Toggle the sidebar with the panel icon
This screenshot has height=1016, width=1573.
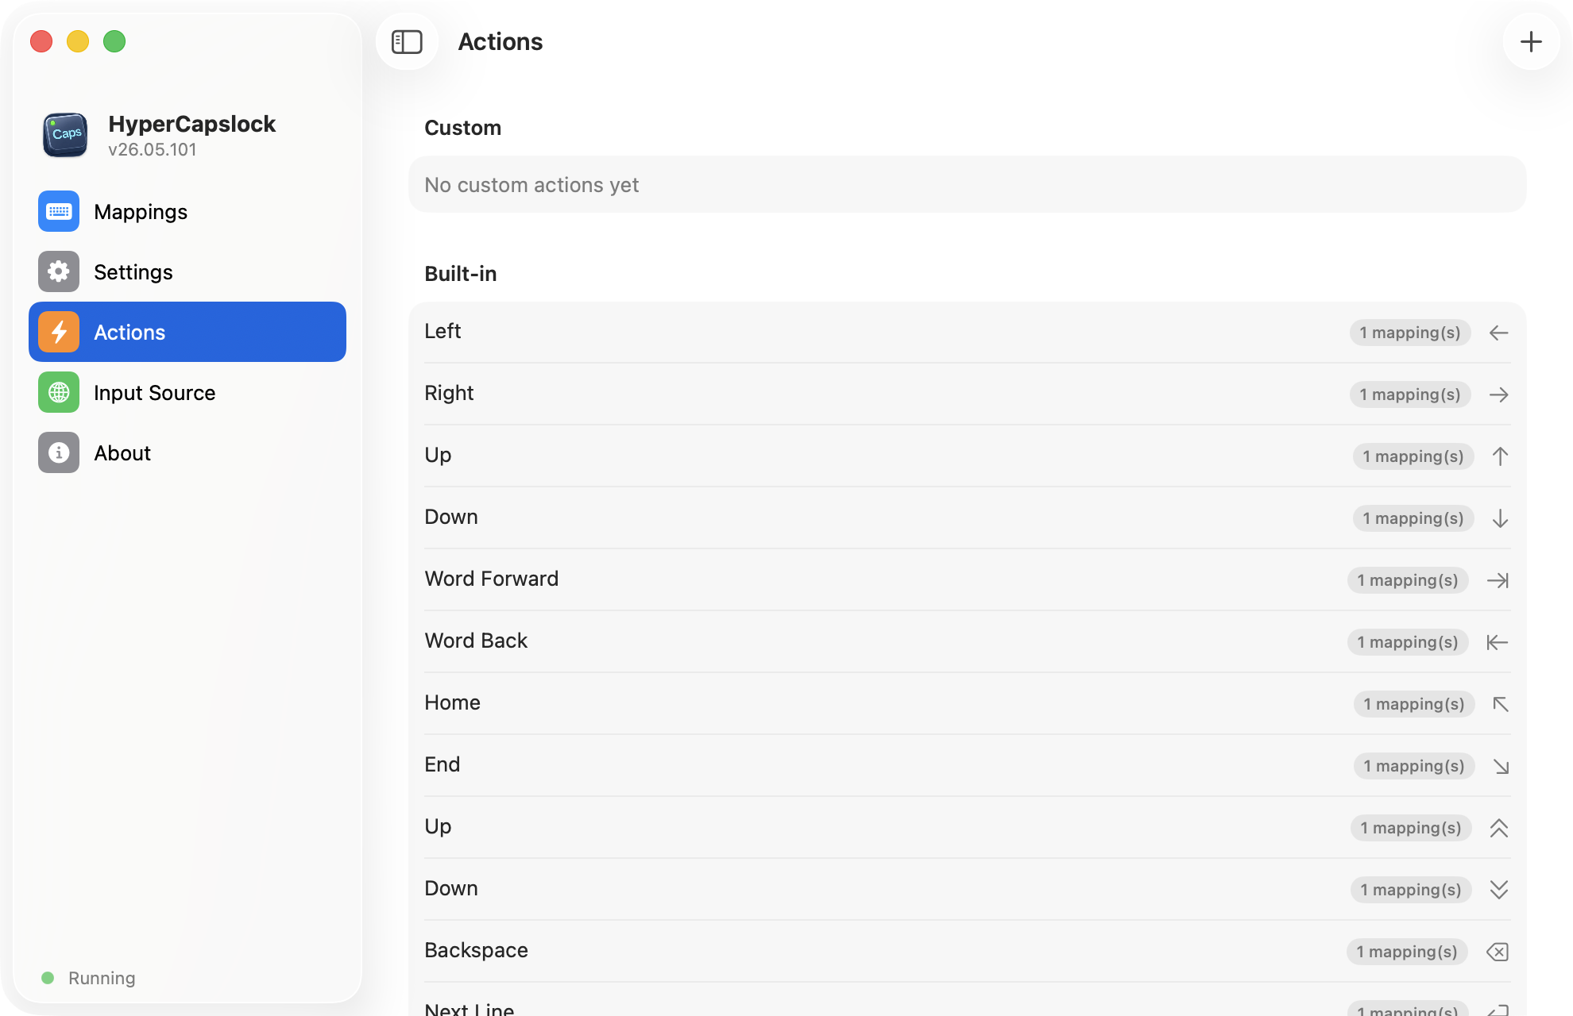point(407,41)
